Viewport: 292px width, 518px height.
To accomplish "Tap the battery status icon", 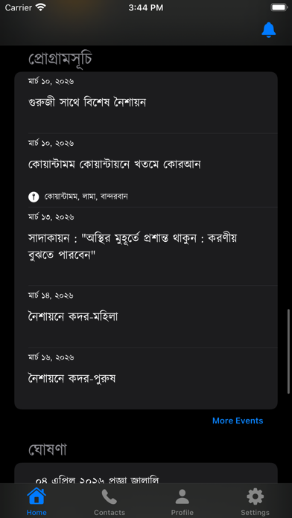I will (279, 7).
